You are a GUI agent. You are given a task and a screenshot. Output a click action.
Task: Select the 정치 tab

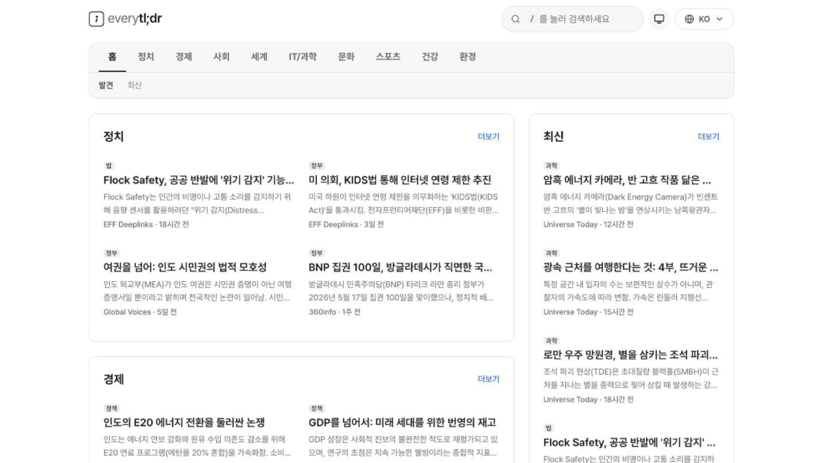click(x=146, y=57)
